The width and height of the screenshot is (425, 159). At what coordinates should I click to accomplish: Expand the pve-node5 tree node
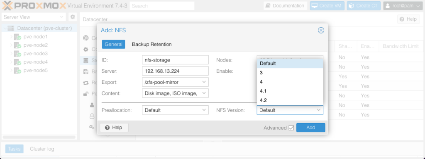pos(11,71)
